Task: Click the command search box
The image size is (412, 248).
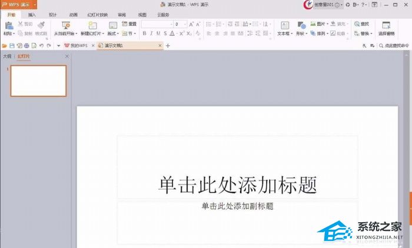Action: coord(394,46)
